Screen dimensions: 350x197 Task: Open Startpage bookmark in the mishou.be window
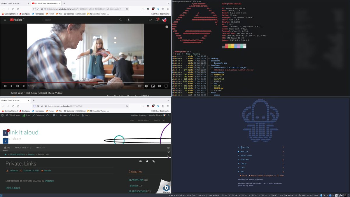24,111
